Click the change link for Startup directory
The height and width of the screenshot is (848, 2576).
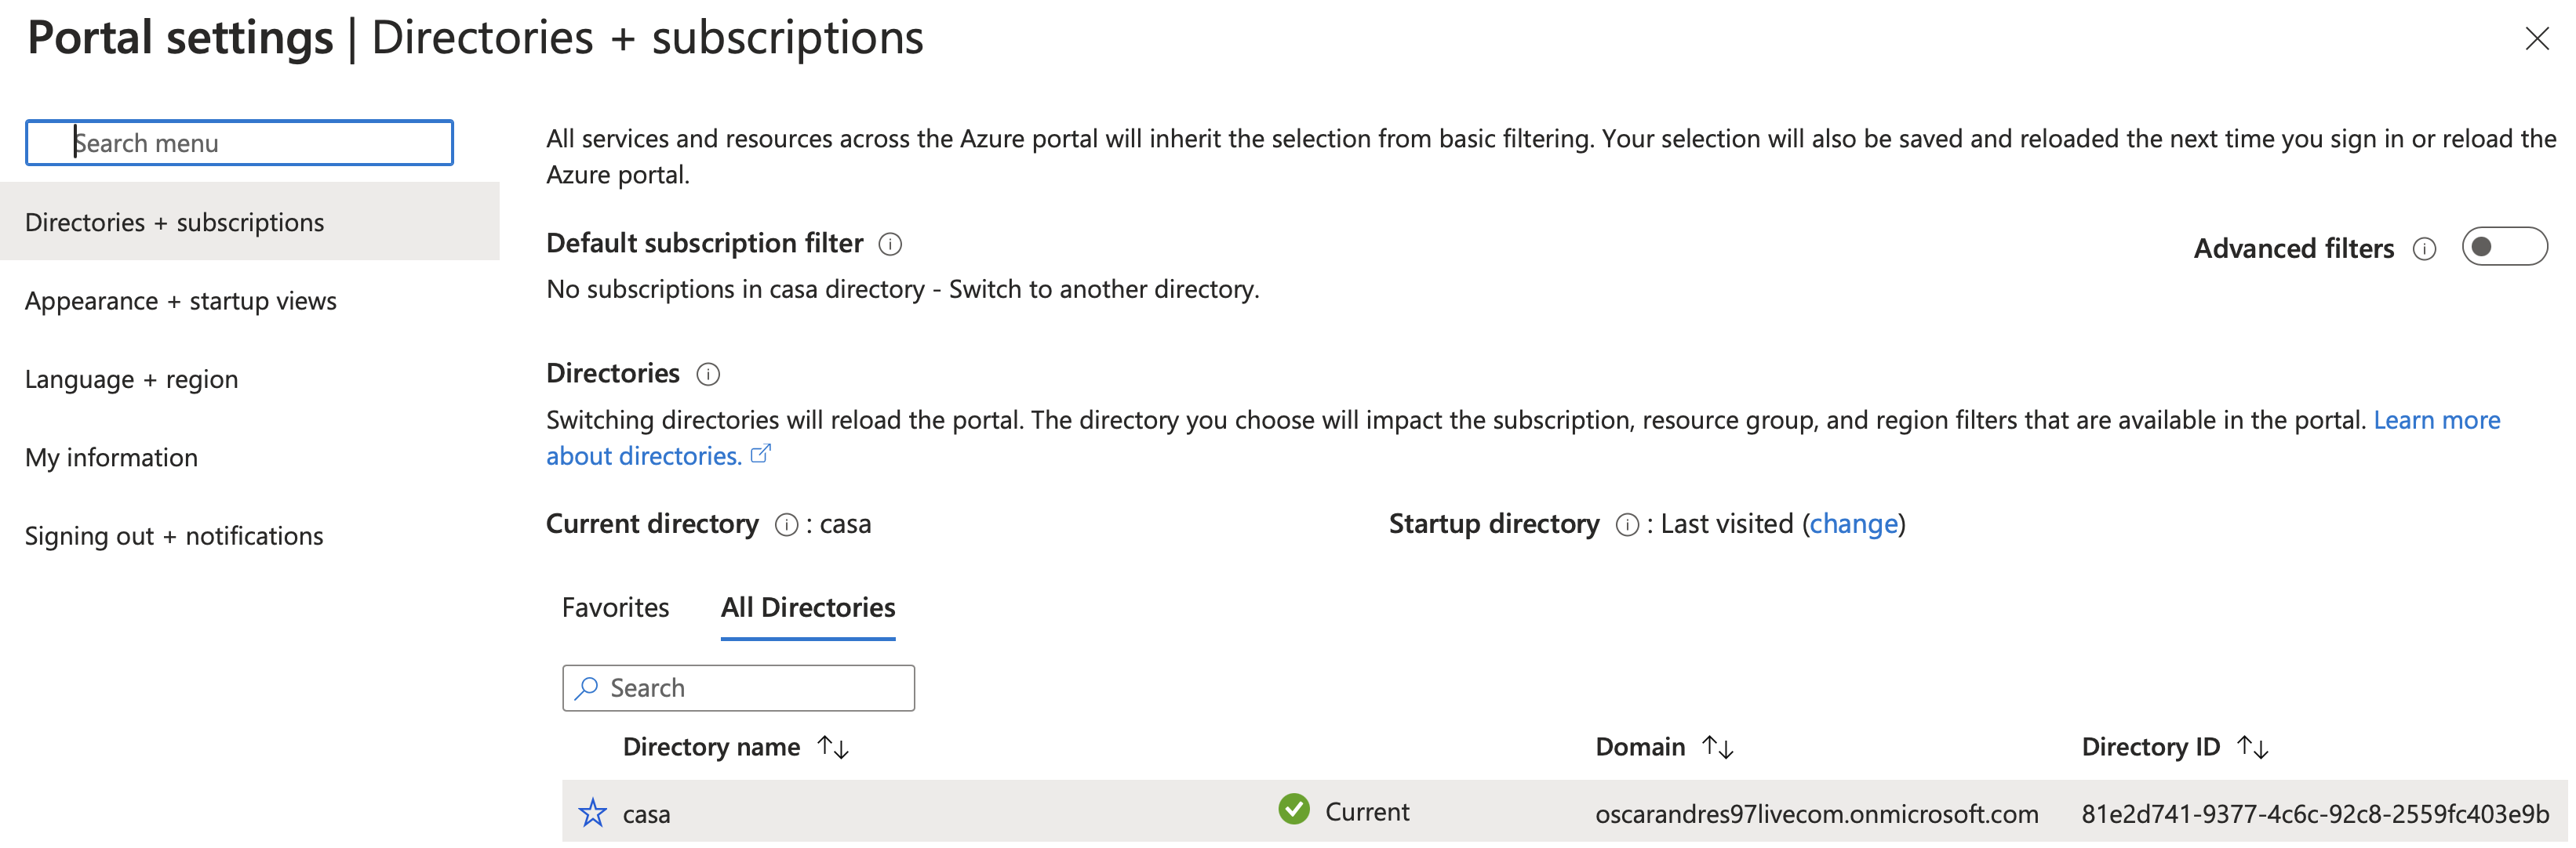click(x=1853, y=524)
